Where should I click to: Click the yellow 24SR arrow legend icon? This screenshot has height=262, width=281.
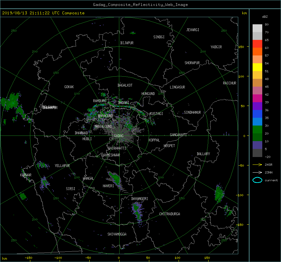257,164
